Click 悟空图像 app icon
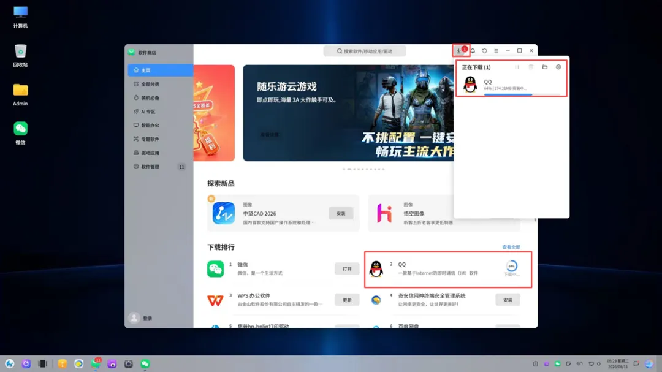The image size is (662, 372). coord(384,213)
